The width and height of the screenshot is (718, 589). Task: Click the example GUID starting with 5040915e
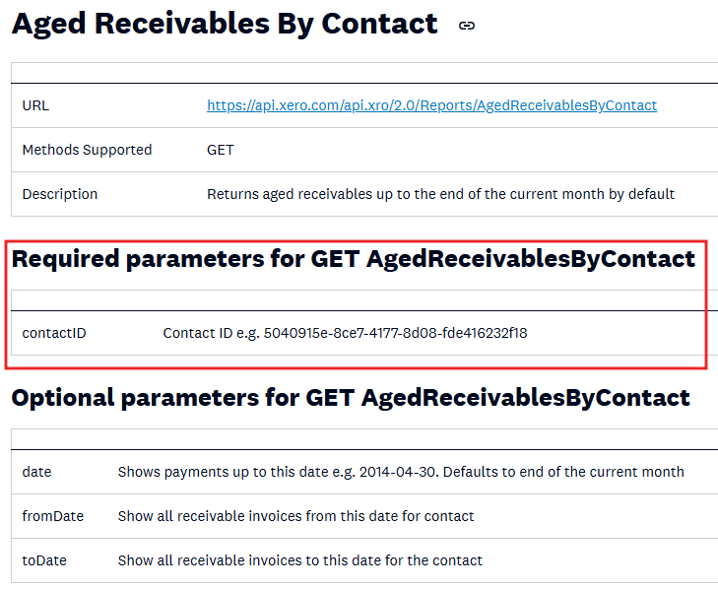(395, 333)
